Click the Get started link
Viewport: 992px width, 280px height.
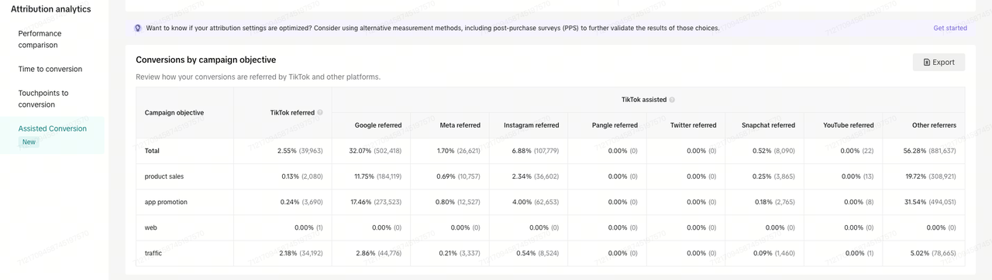[x=950, y=28]
